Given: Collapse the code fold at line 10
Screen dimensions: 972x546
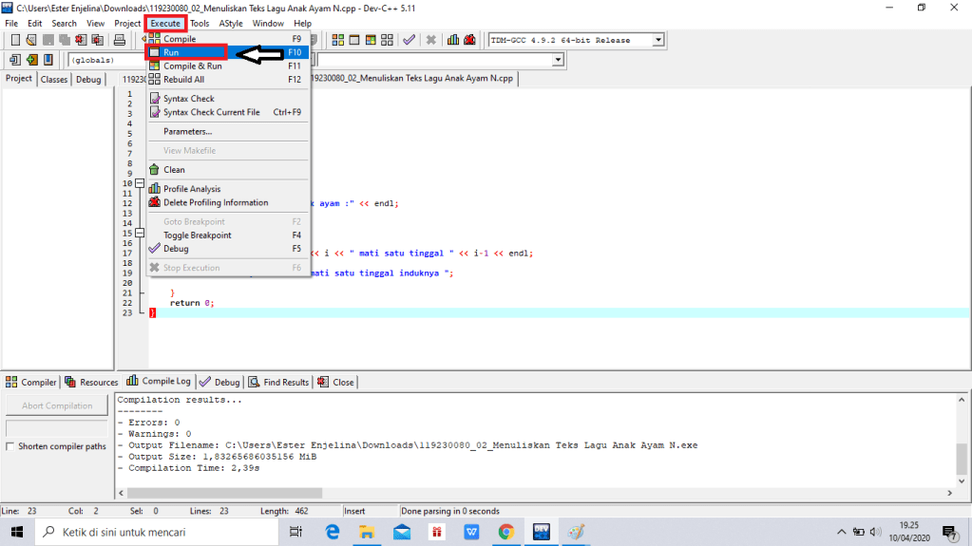Looking at the screenshot, I should pos(139,183).
